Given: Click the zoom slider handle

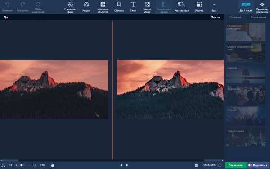Looking at the screenshot, I should click(x=22, y=165).
